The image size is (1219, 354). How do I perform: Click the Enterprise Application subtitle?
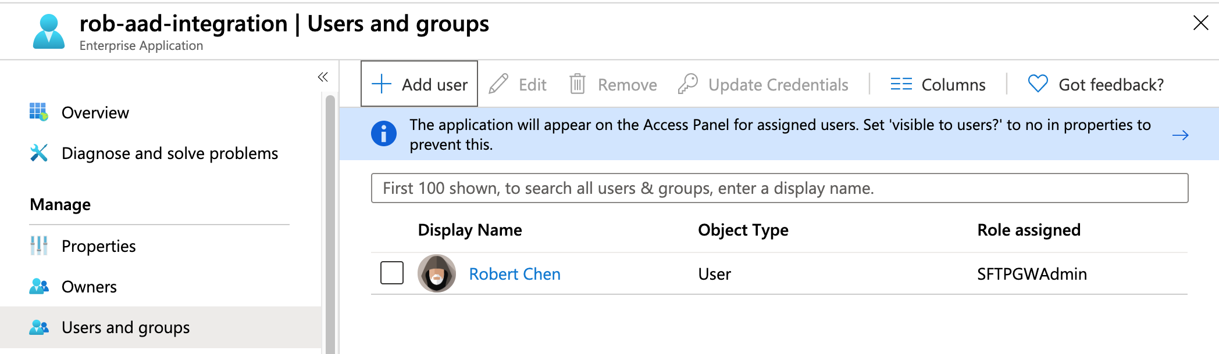(141, 45)
